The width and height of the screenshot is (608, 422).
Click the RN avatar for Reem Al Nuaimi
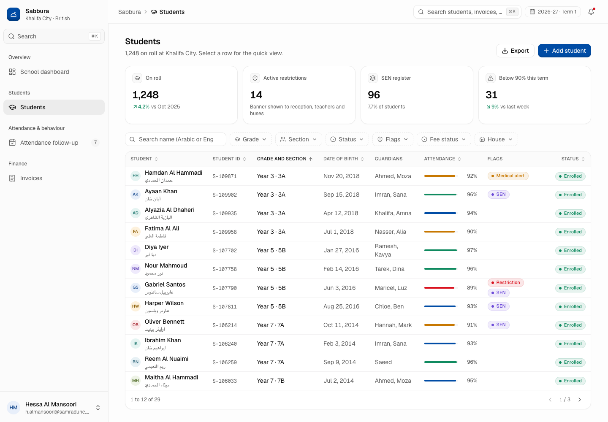click(136, 362)
